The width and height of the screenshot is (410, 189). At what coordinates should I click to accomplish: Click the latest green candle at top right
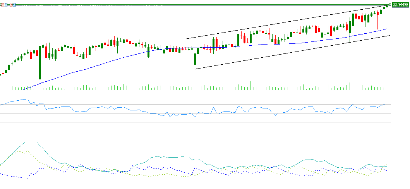(387, 6)
